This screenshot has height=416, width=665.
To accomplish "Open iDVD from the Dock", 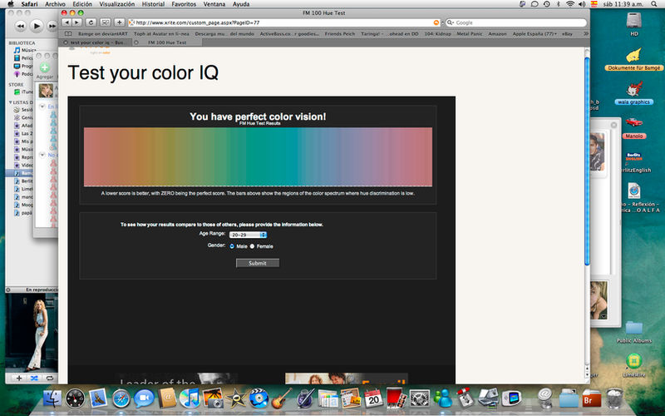I will [x=259, y=399].
